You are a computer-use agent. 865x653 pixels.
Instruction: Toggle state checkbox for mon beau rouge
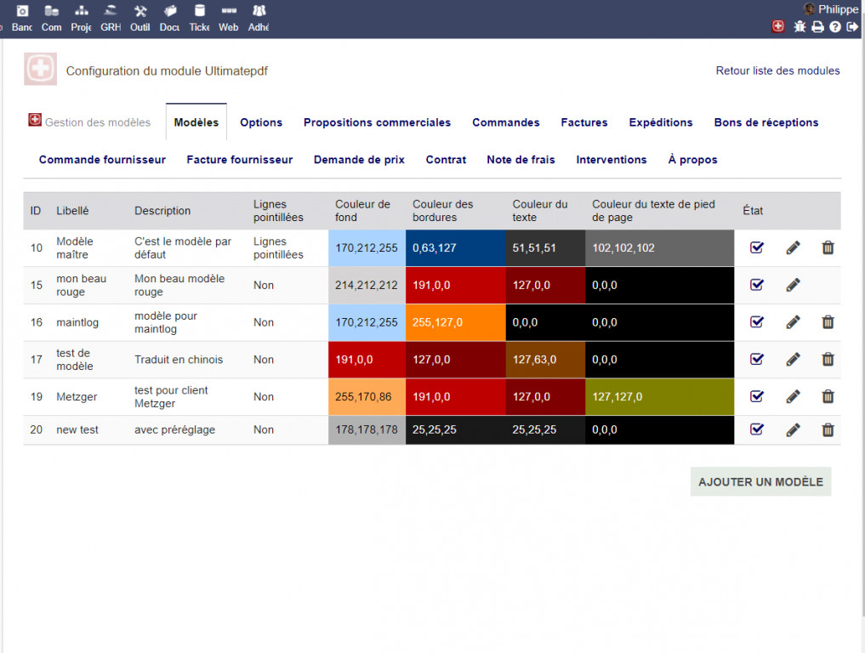(756, 285)
